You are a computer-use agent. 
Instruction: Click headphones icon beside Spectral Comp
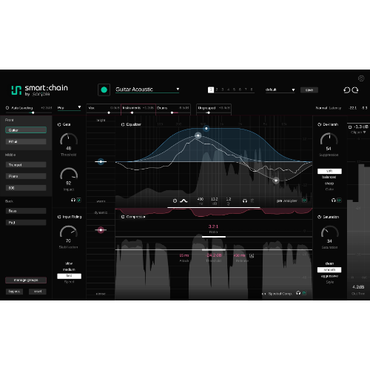pos(298,293)
